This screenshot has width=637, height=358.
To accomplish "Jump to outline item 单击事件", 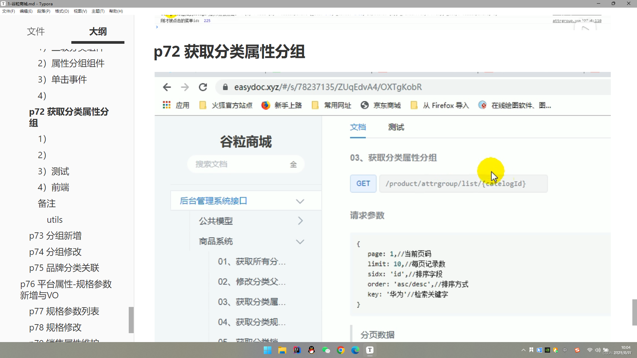I will 62,80.
